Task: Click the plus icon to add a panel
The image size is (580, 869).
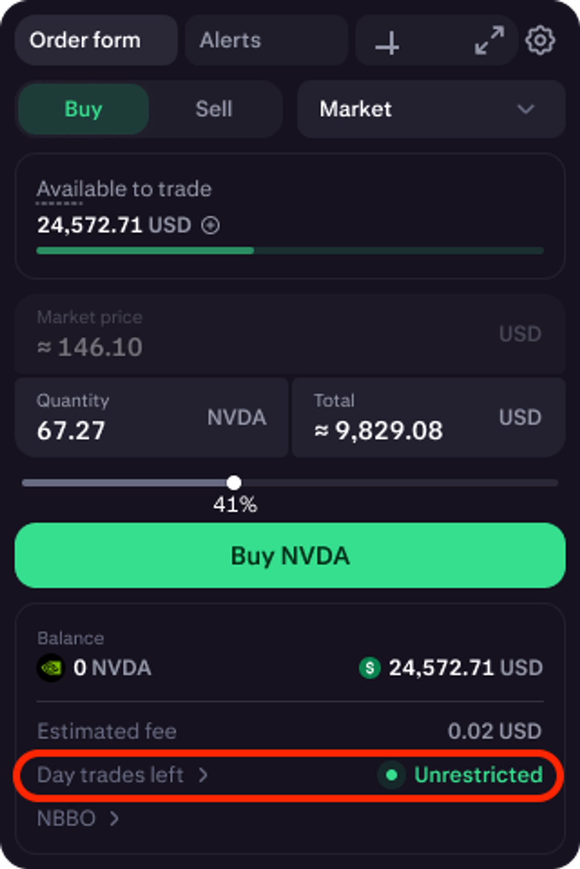Action: point(387,42)
